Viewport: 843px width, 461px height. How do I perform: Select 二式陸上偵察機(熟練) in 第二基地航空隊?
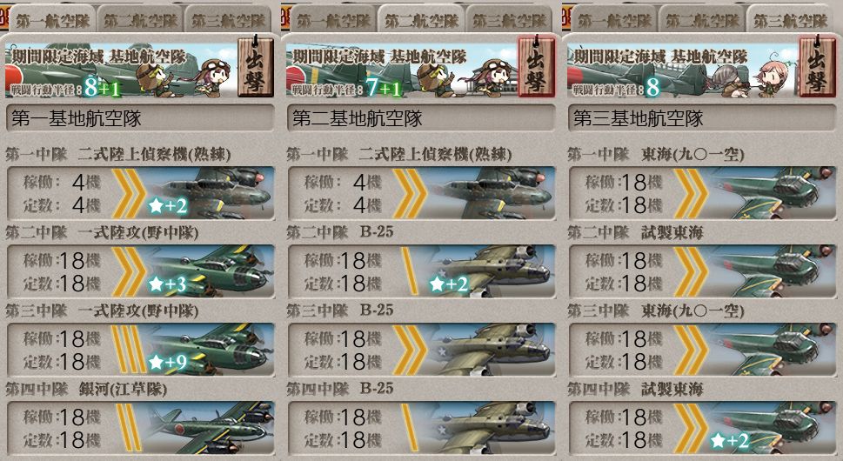coord(422,193)
